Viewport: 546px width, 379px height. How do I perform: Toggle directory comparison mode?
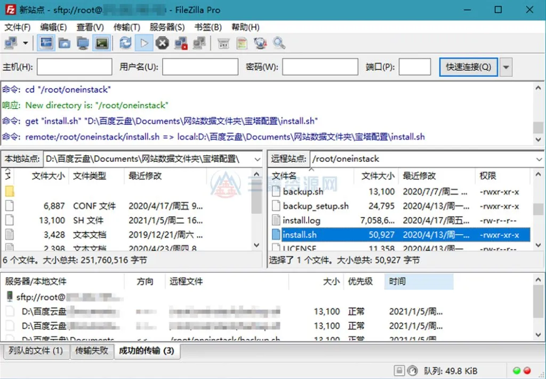click(241, 43)
